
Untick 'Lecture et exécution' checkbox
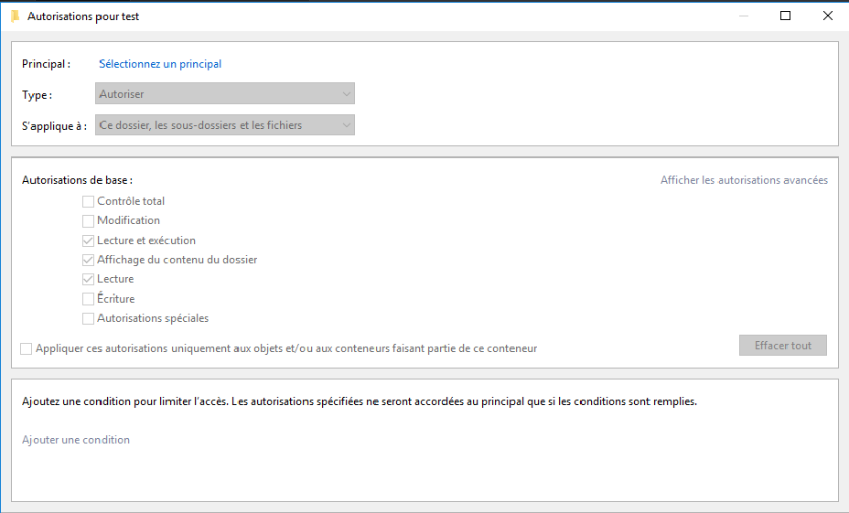[x=88, y=240]
